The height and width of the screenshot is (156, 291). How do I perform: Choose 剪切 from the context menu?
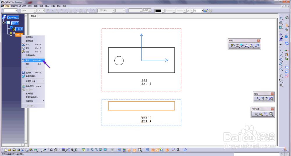tap(33, 45)
